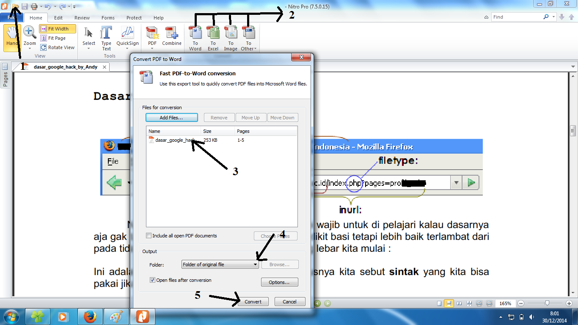Click the 165% zoom value box
The height and width of the screenshot is (325, 578).
505,303
